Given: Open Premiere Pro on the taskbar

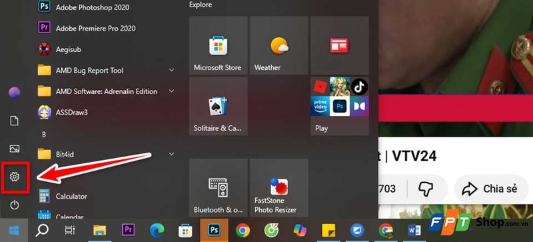Looking at the screenshot, I should (128, 230).
